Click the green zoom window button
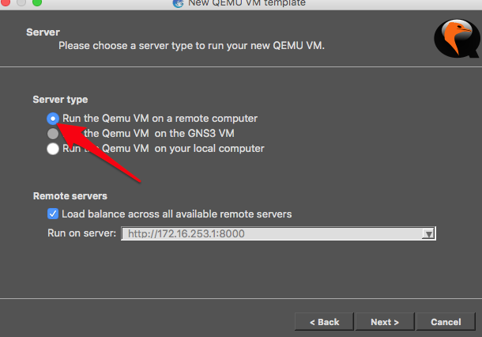Image resolution: width=482 pixels, height=337 pixels. pyautogui.click(x=37, y=2)
